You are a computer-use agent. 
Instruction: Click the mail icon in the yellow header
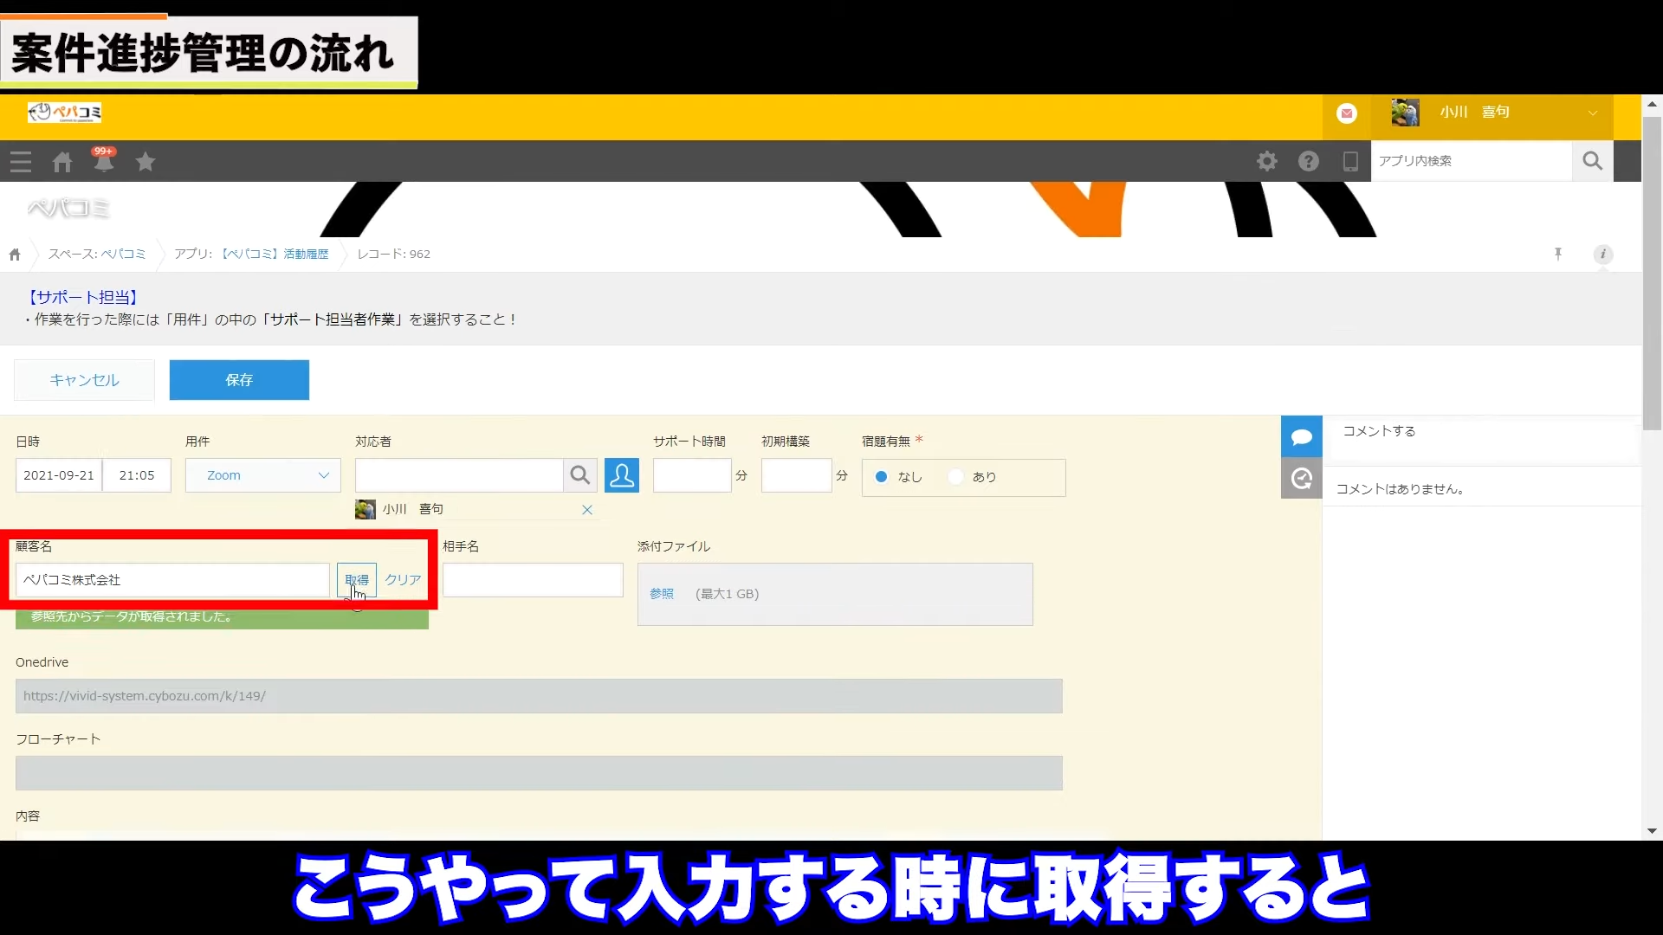pos(1347,113)
